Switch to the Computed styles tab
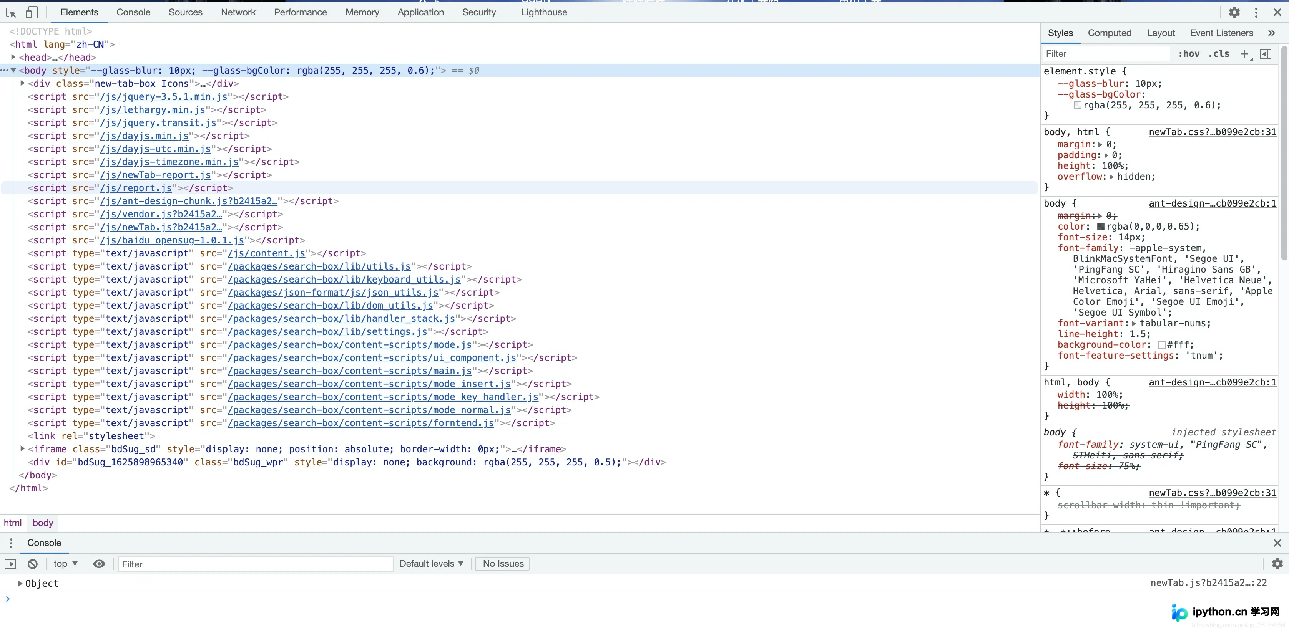Screen dimensions: 1289x632 pyautogui.click(x=1110, y=33)
